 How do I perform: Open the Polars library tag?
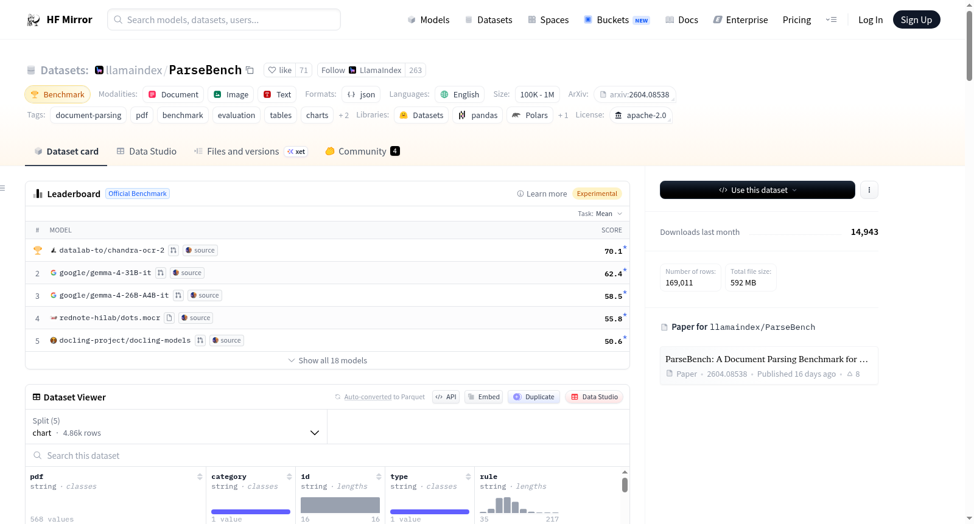(530, 115)
